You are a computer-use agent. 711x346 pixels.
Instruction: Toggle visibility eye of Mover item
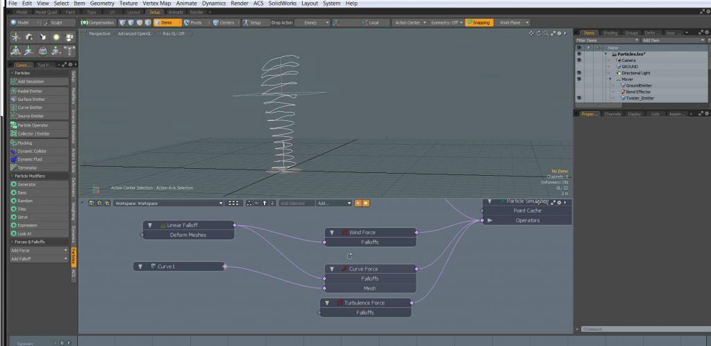tap(578, 79)
